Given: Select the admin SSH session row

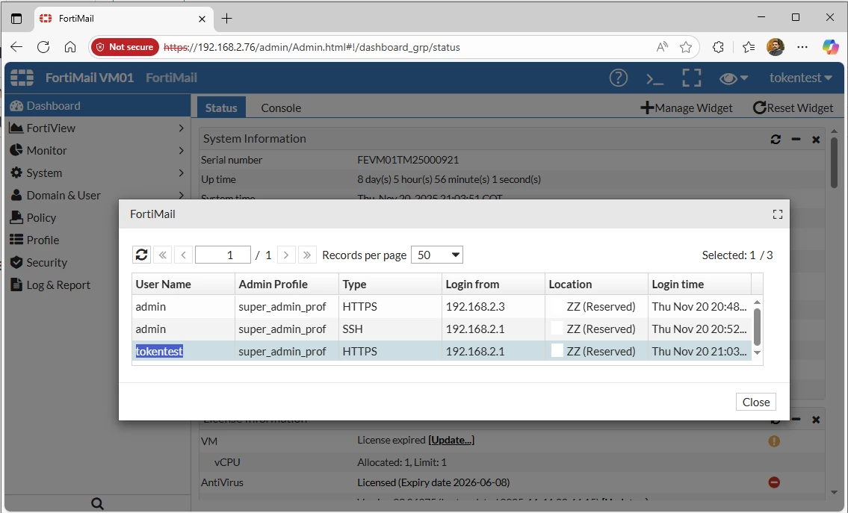Looking at the screenshot, I should point(442,329).
